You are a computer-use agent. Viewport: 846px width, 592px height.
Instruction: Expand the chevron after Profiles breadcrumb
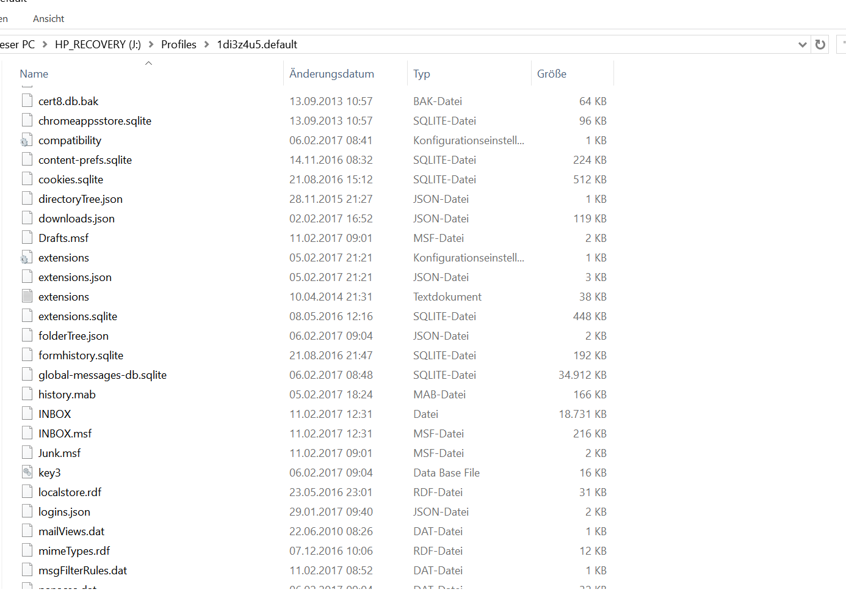coord(206,45)
